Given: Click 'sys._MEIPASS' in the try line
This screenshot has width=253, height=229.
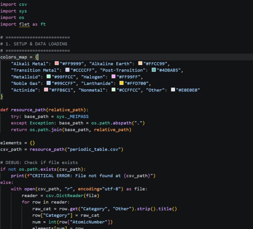Looking at the screenshot, I should coord(73,116).
